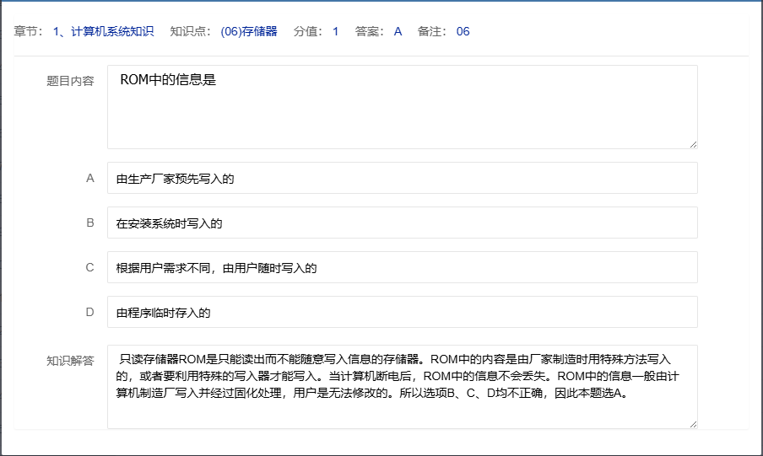The height and width of the screenshot is (456, 763).
Task: Click the 知识点 label in header
Action: [x=190, y=32]
